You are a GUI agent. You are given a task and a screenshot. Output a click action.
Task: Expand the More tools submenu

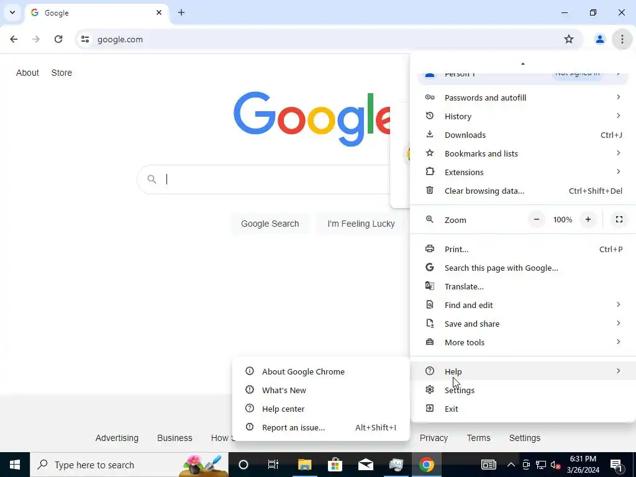click(x=523, y=342)
